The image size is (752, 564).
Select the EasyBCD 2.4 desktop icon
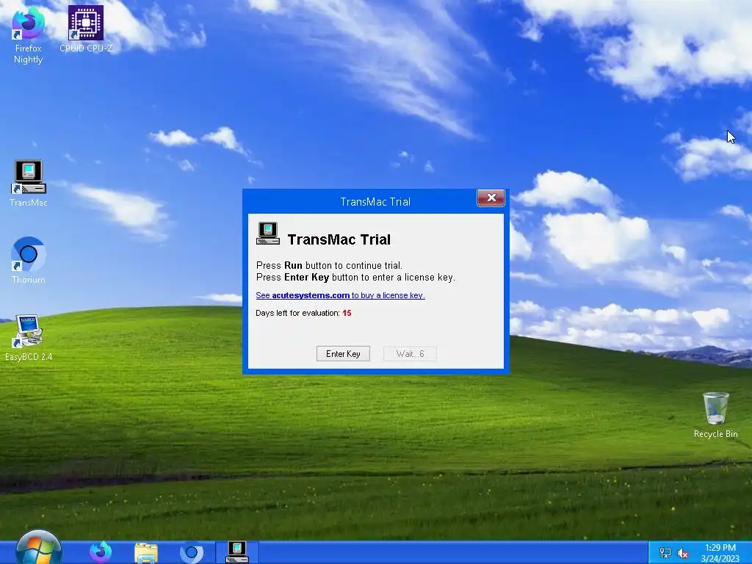pos(29,338)
